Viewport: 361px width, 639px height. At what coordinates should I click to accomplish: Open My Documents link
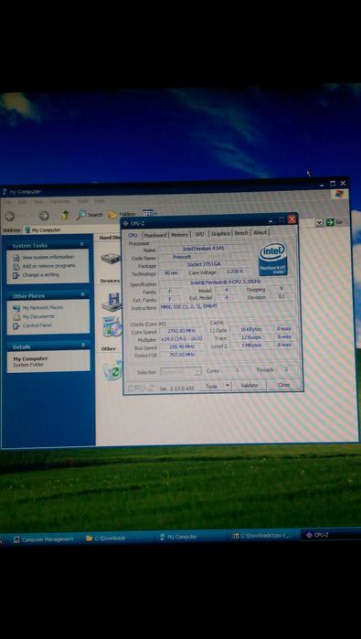pos(38,316)
